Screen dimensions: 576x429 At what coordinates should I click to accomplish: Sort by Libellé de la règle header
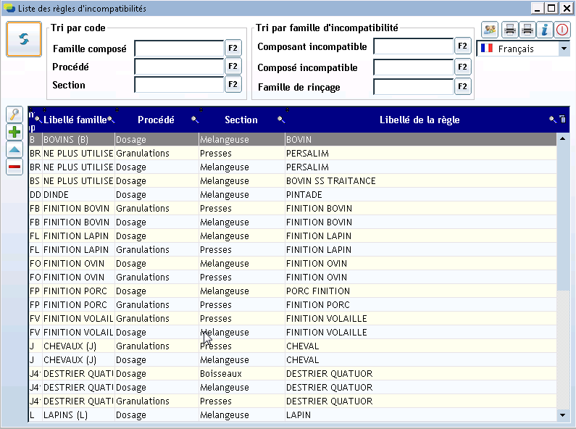click(420, 120)
